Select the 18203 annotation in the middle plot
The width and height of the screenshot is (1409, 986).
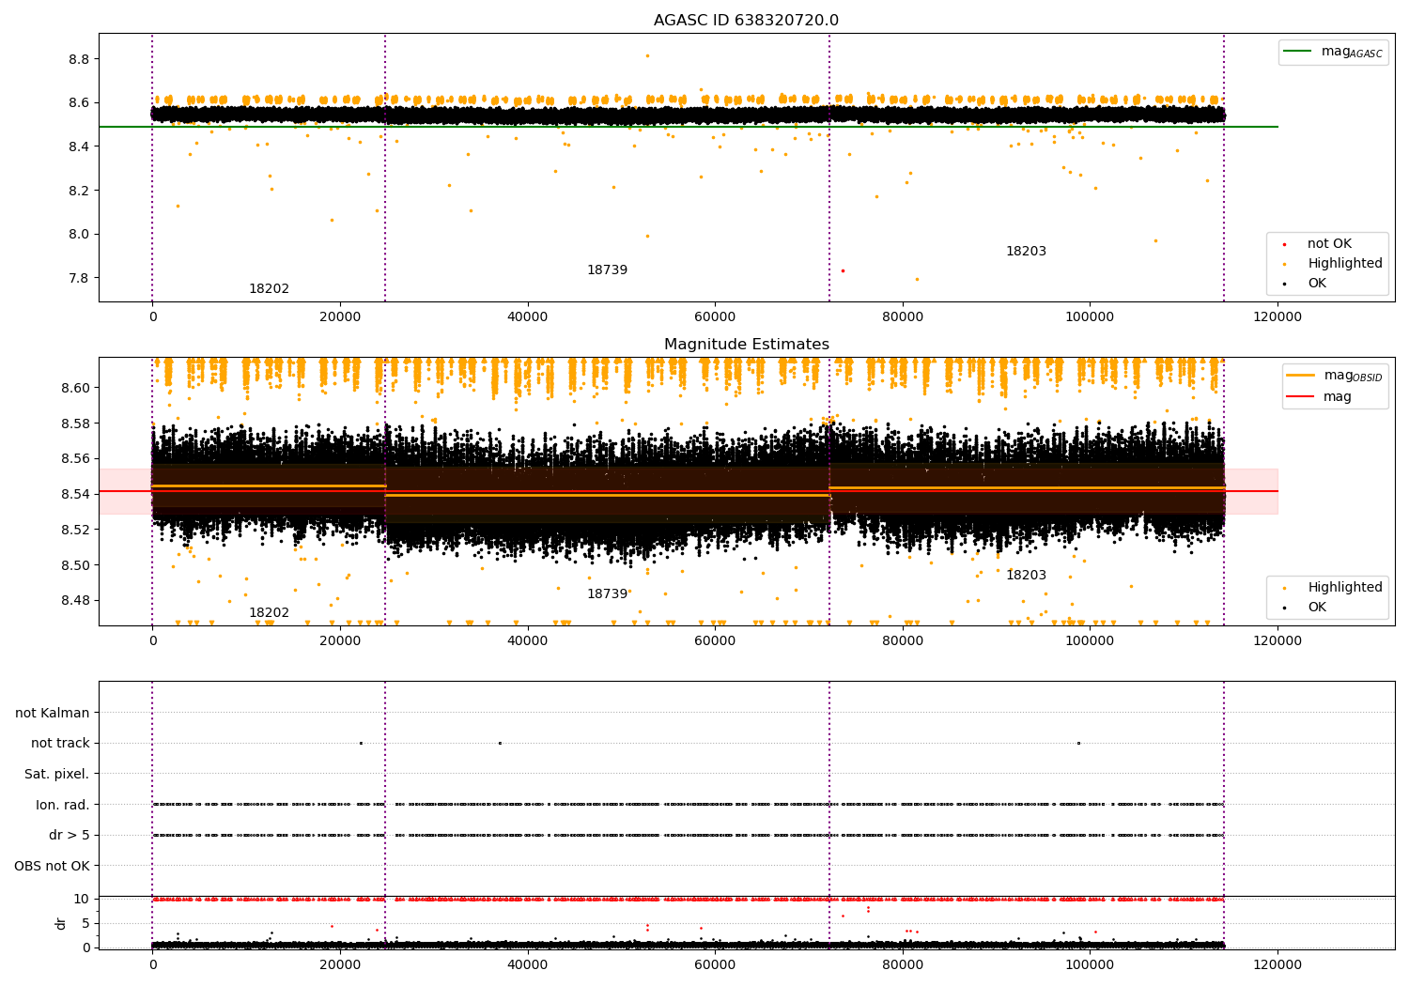pos(1026,576)
